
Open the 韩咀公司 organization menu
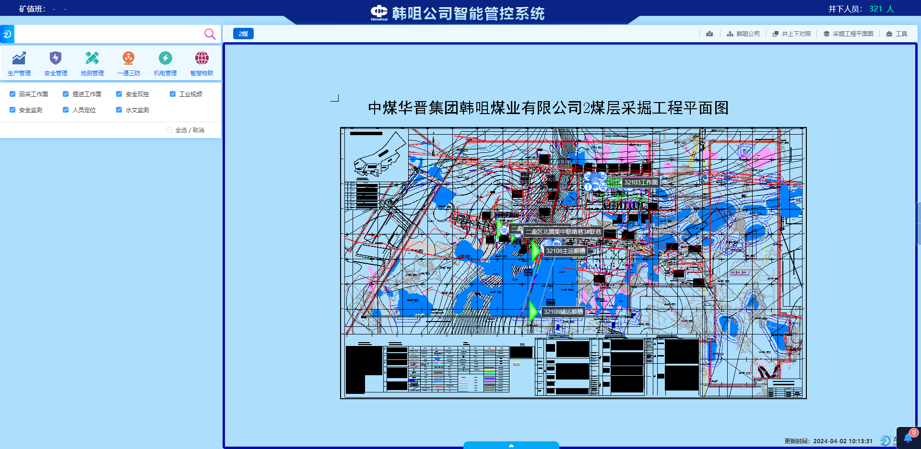point(743,34)
